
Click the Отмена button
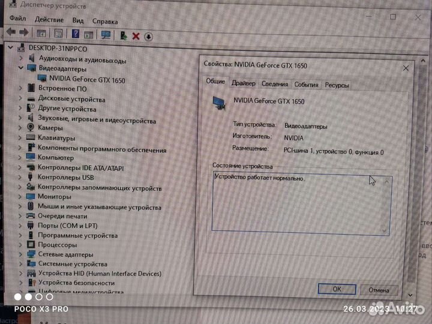point(379,290)
